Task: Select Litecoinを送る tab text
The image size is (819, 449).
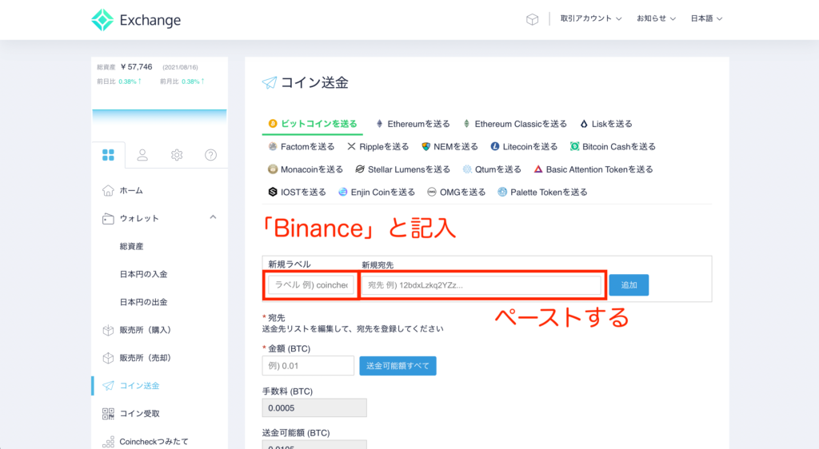Action: [x=530, y=146]
